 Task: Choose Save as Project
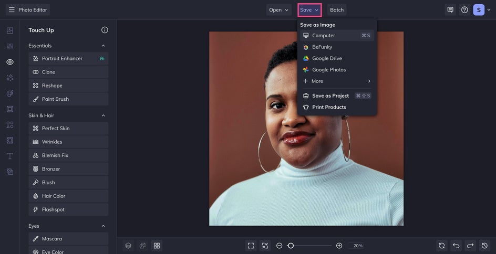[x=337, y=96]
